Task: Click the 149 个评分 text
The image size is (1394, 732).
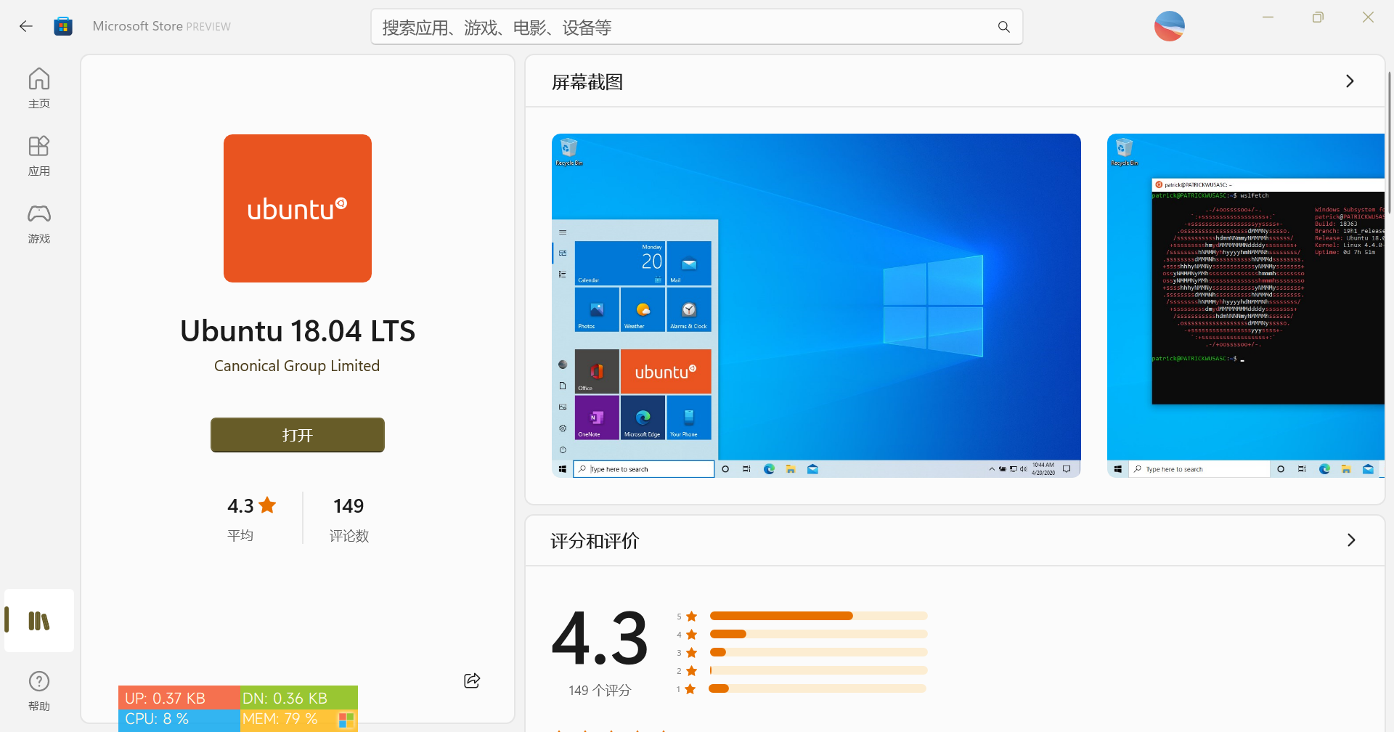Action: click(x=600, y=691)
